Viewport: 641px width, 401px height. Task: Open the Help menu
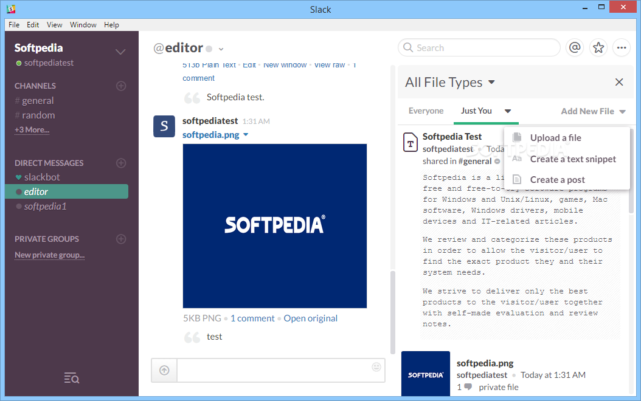coord(111,24)
